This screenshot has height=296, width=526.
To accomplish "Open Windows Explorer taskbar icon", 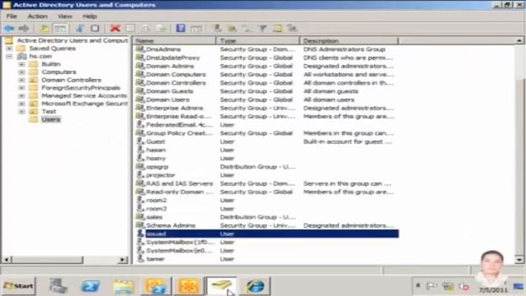I will (x=124, y=286).
